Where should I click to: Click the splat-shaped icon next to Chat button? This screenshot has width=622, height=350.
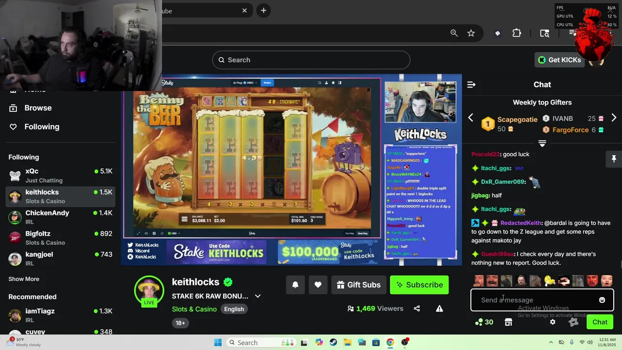tap(574, 322)
